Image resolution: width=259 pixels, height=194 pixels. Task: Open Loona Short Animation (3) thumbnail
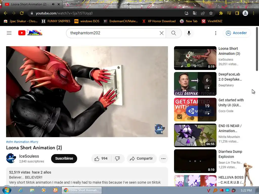coord(195,58)
